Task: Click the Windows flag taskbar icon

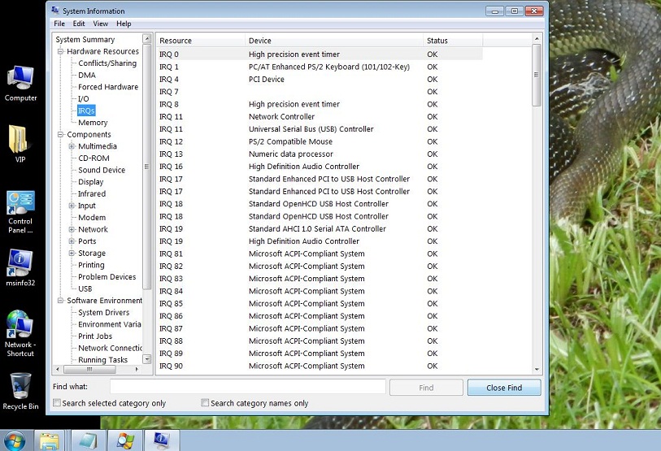Action: pos(125,441)
